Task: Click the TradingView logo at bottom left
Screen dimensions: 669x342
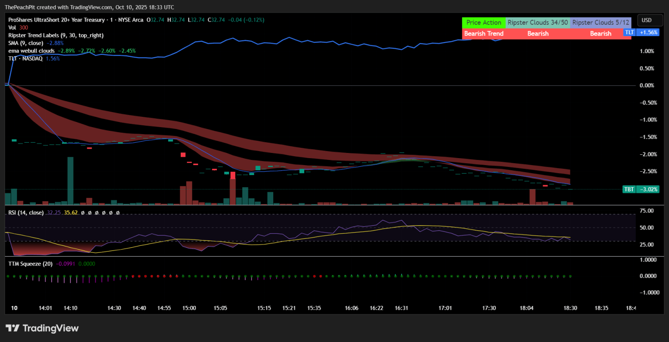Action: click(42, 328)
